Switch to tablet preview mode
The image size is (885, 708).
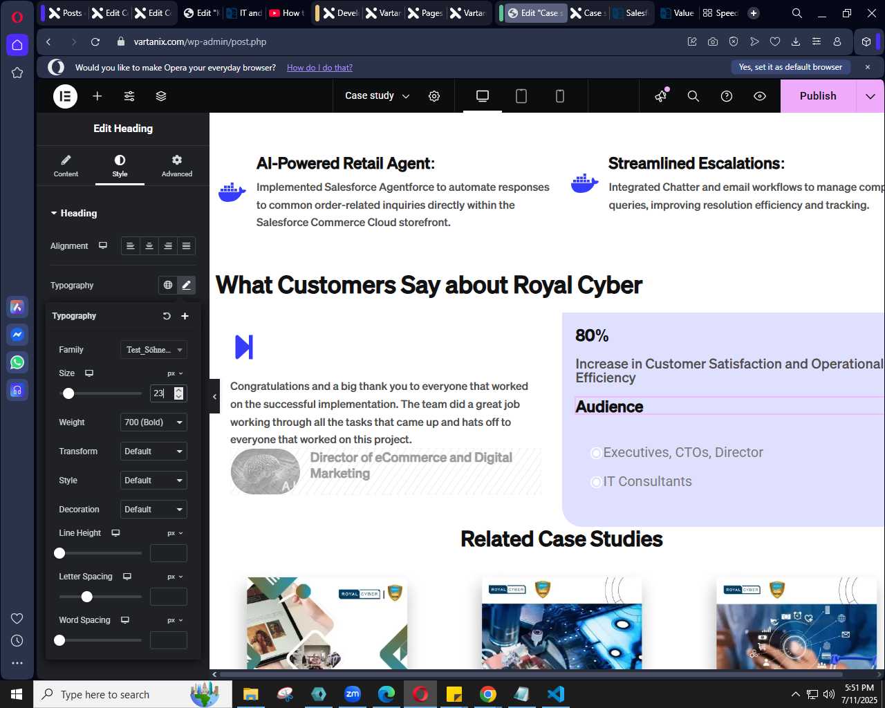click(521, 96)
